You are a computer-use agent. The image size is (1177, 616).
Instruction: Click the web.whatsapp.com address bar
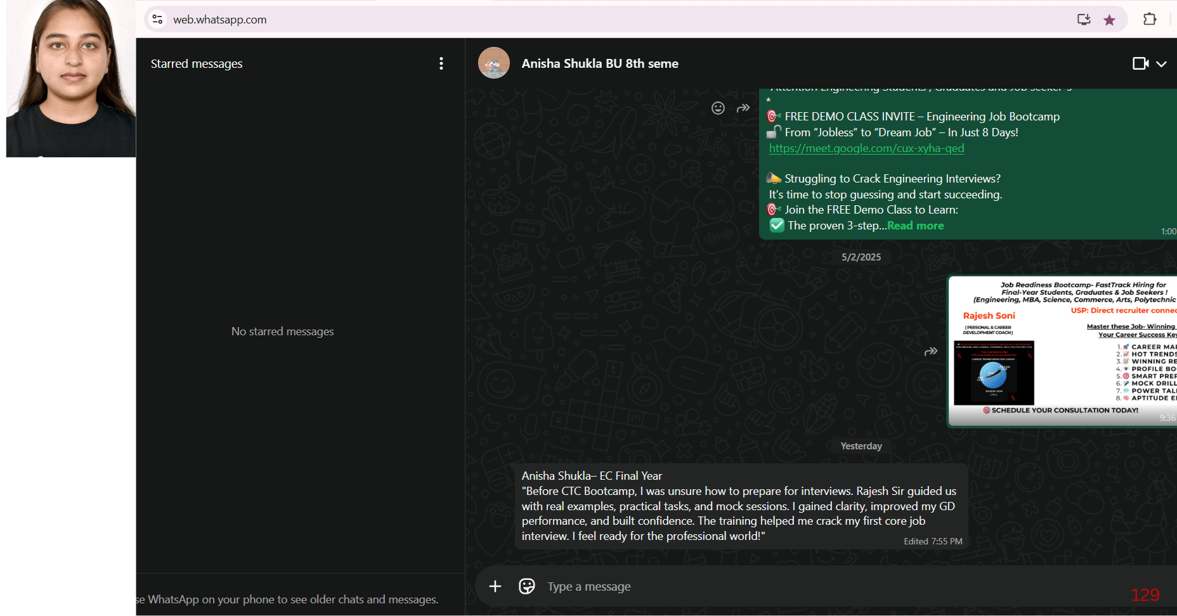click(571, 20)
